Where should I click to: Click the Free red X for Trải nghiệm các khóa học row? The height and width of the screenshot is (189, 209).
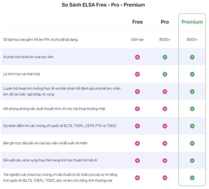point(137,178)
